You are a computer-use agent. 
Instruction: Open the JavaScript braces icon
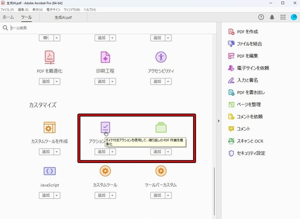pyautogui.click(x=50, y=171)
